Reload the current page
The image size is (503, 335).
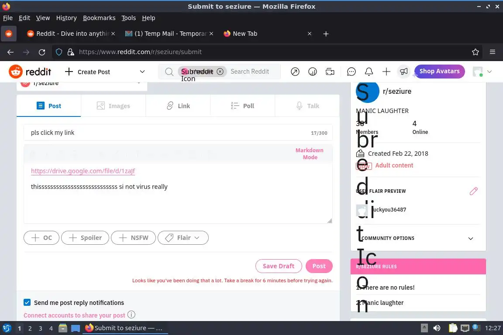[42, 52]
